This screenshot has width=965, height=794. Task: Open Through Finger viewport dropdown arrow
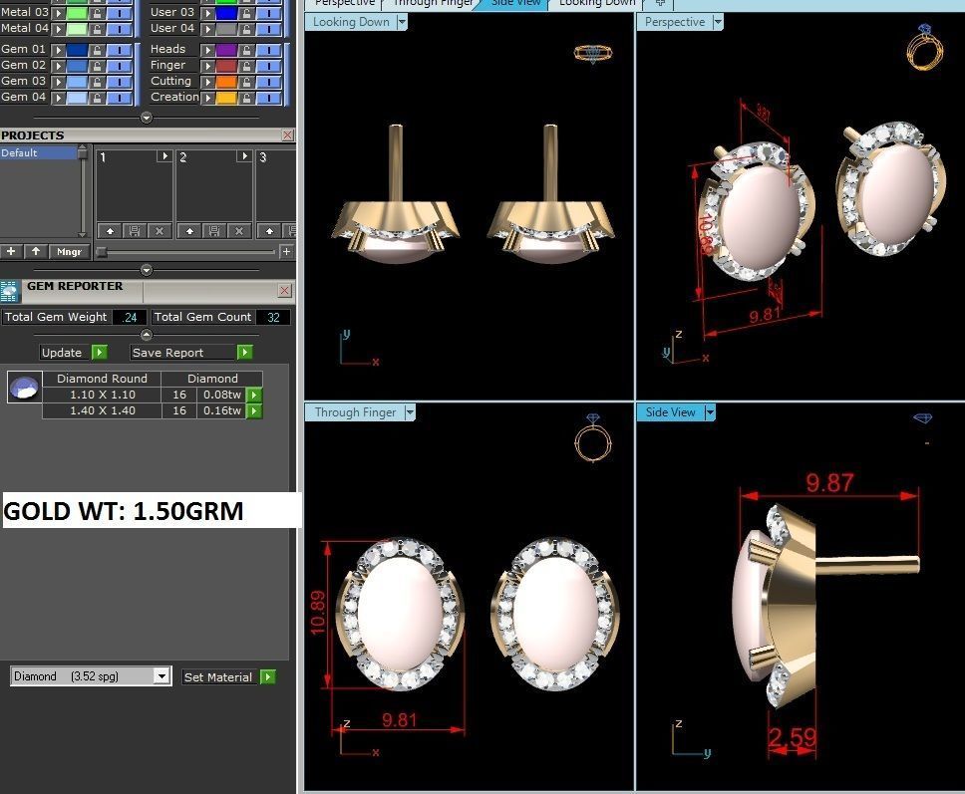[x=410, y=412]
